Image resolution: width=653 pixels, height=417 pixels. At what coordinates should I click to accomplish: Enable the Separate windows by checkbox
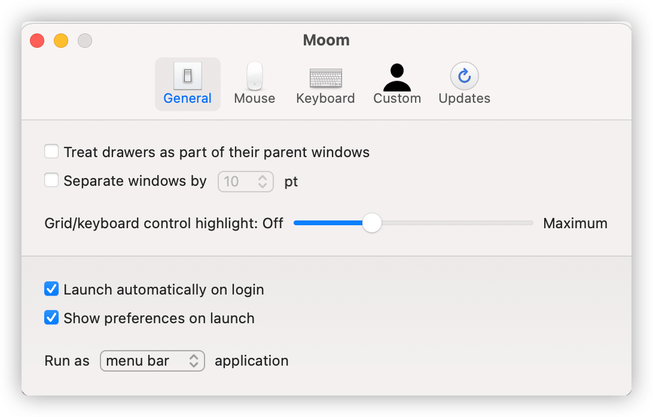tap(51, 180)
